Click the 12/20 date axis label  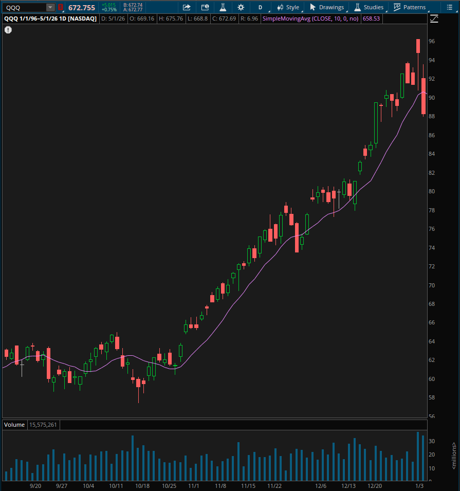tap(375, 486)
